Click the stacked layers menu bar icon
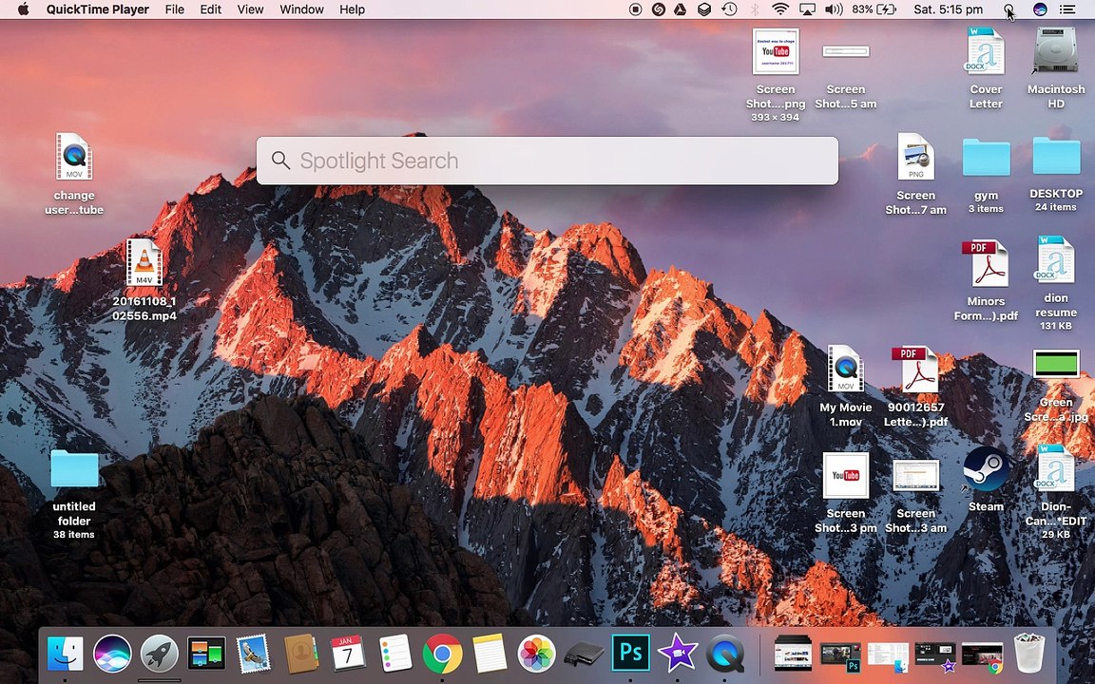The image size is (1095, 684). 704,9
